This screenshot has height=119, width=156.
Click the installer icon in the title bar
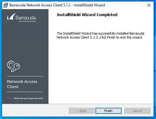(5, 5)
